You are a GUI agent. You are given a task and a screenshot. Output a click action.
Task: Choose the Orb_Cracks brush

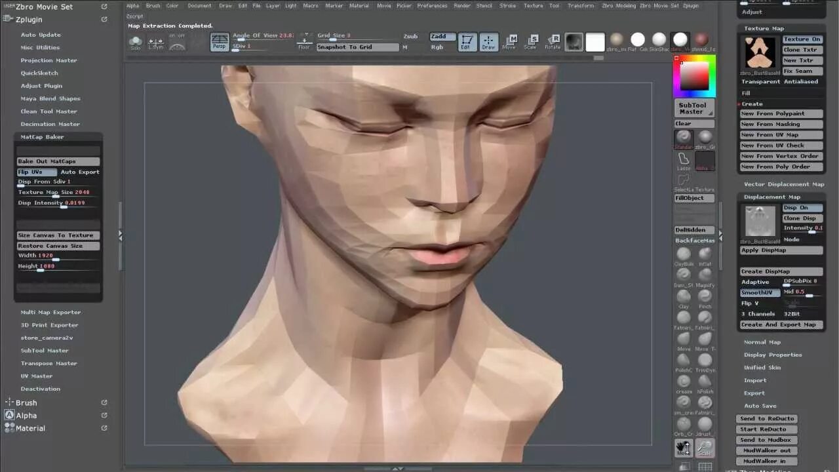pyautogui.click(x=684, y=426)
